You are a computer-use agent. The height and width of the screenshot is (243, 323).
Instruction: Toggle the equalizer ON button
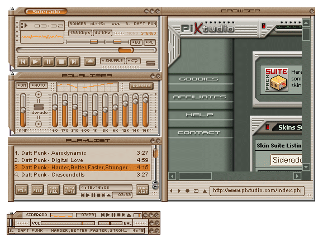point(22,85)
